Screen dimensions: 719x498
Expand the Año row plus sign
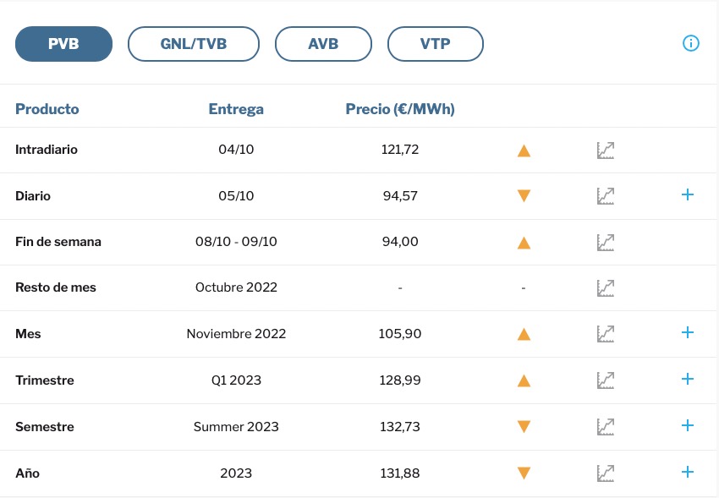(x=687, y=472)
